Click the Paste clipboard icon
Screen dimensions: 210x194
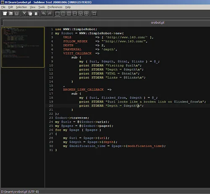click(36, 13)
